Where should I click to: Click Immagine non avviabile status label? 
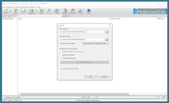[12, 97]
